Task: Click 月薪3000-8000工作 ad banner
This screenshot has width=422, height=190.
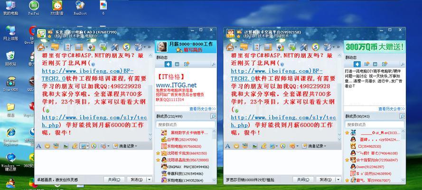Action: pyautogui.click(x=186, y=47)
